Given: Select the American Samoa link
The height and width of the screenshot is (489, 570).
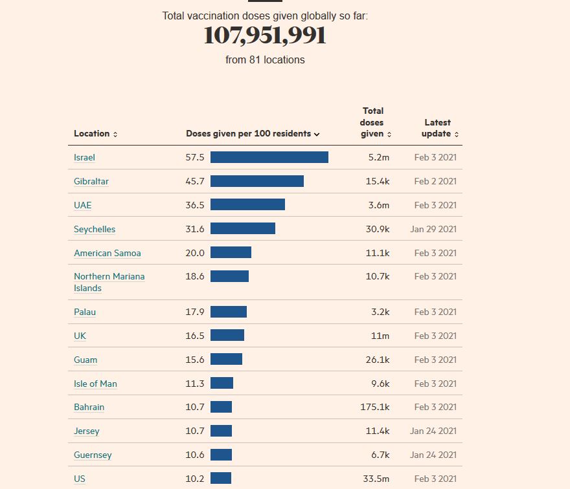Looking at the screenshot, I should [x=108, y=254].
